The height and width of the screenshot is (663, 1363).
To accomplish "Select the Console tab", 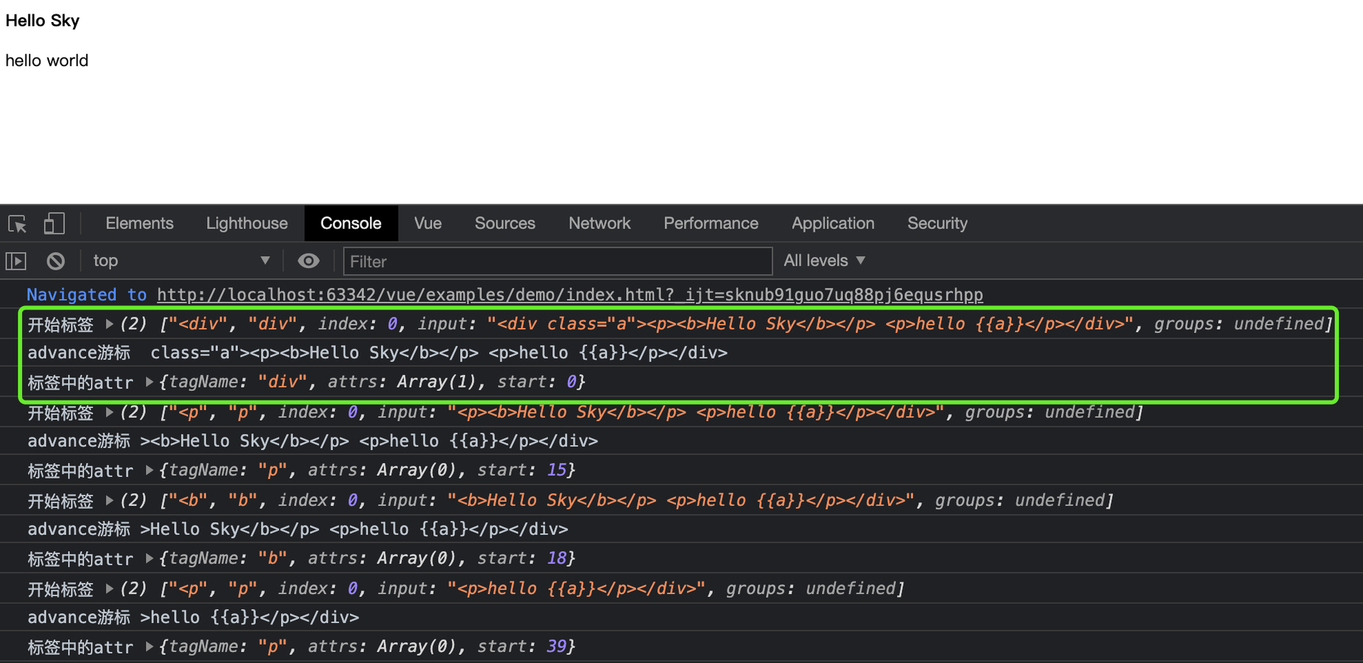I will point(351,223).
